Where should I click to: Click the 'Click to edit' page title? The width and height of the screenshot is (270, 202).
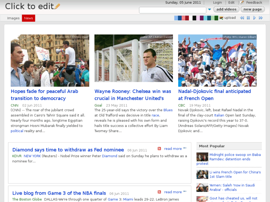pyautogui.click(x=29, y=6)
